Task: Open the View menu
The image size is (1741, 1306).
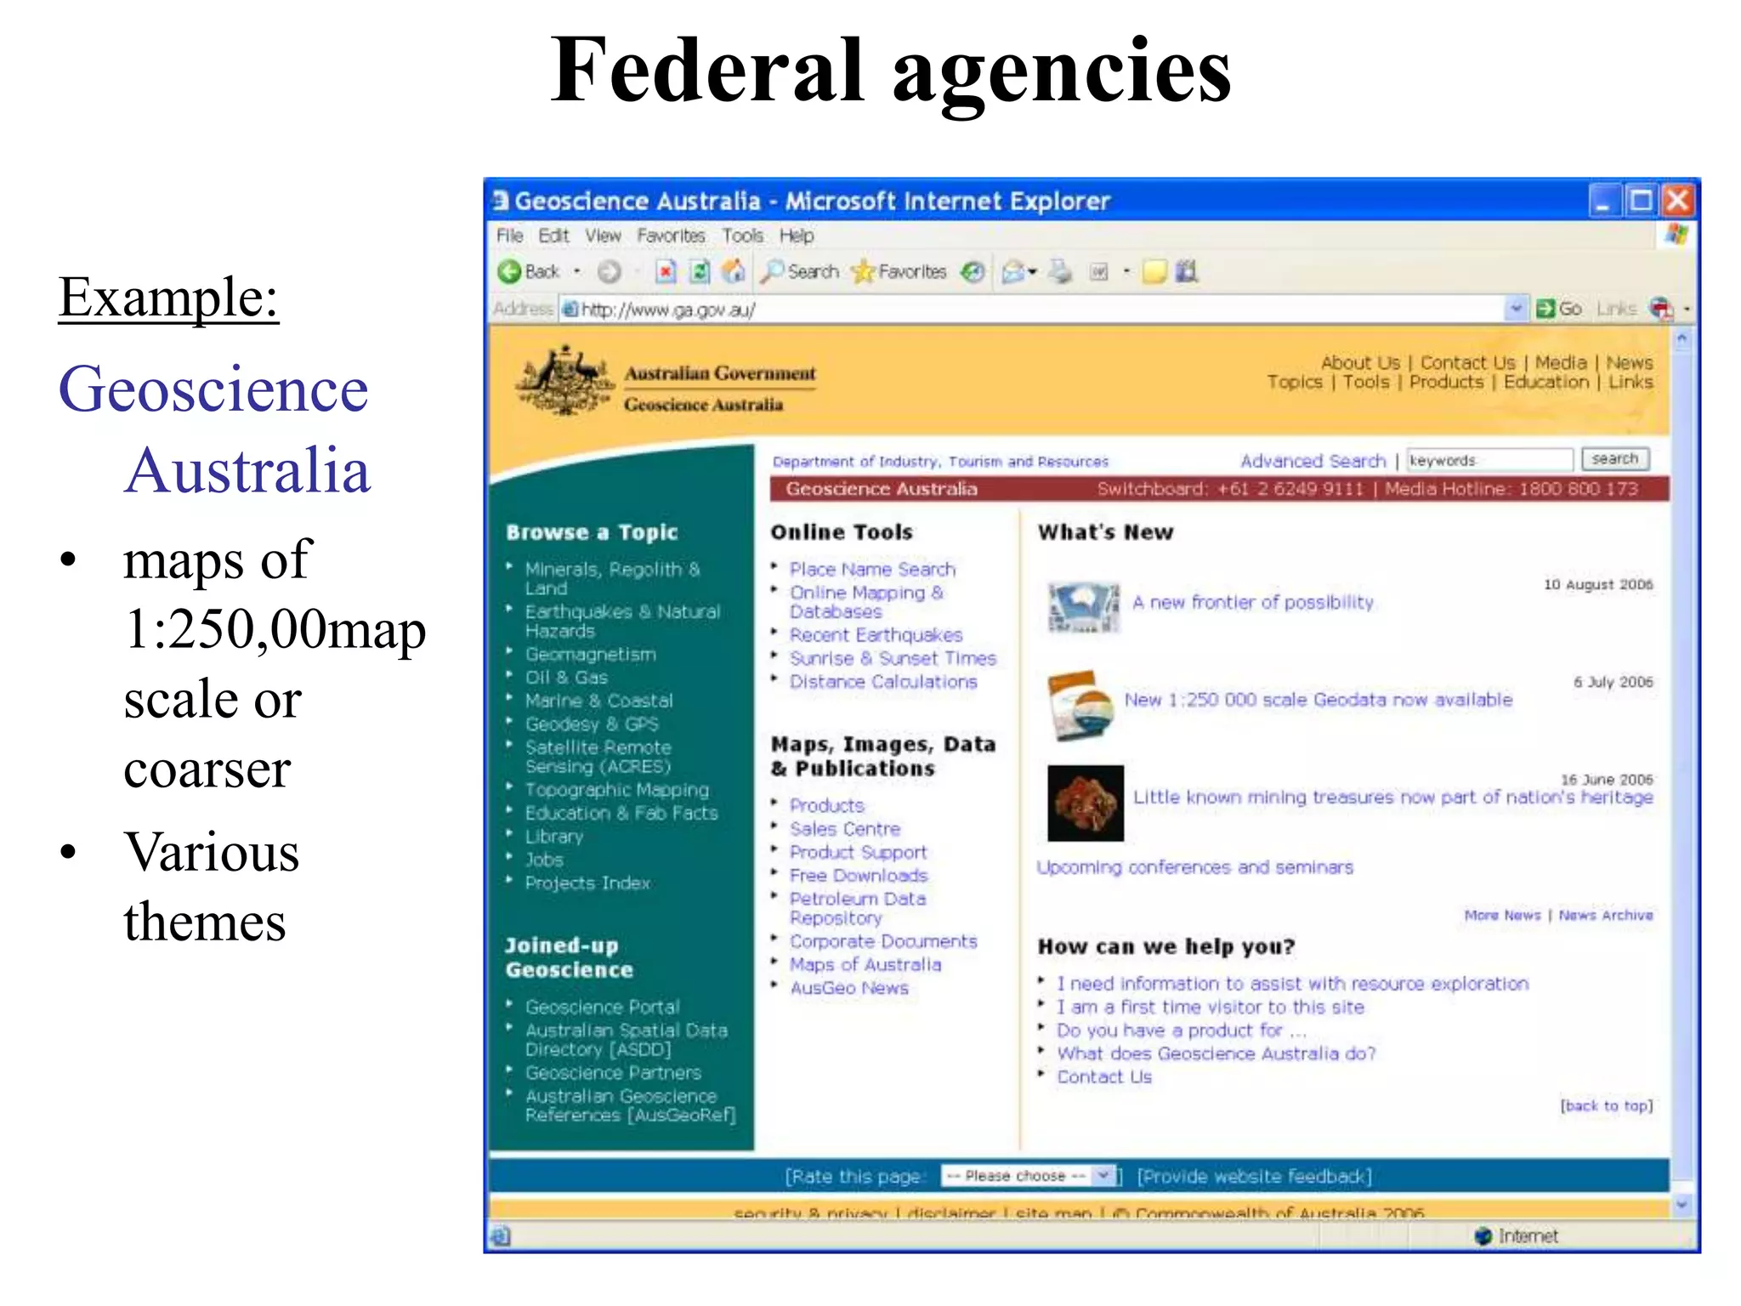Action: coord(603,236)
